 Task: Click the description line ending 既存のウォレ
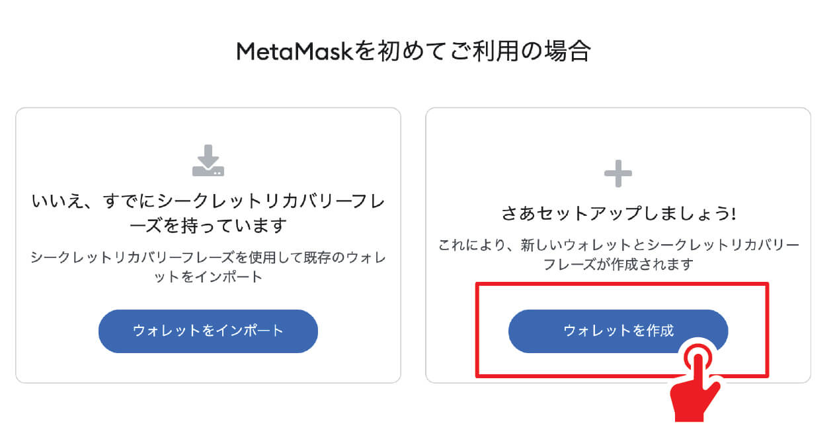click(208, 257)
